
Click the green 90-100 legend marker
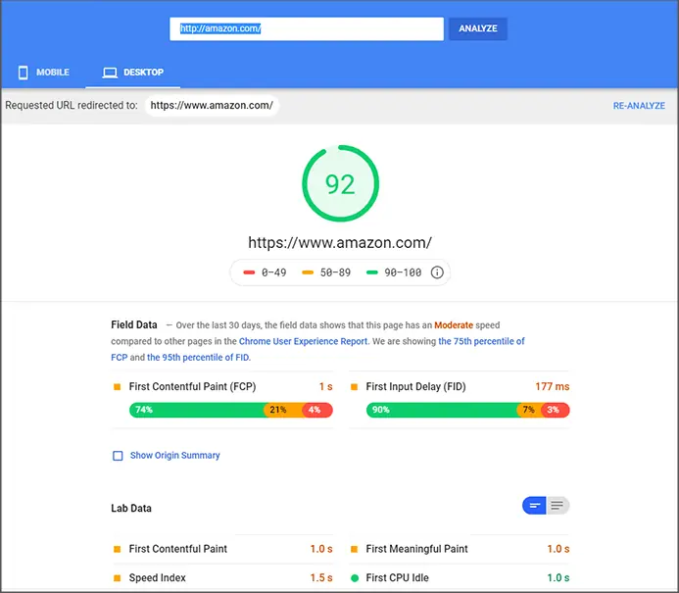tap(372, 272)
